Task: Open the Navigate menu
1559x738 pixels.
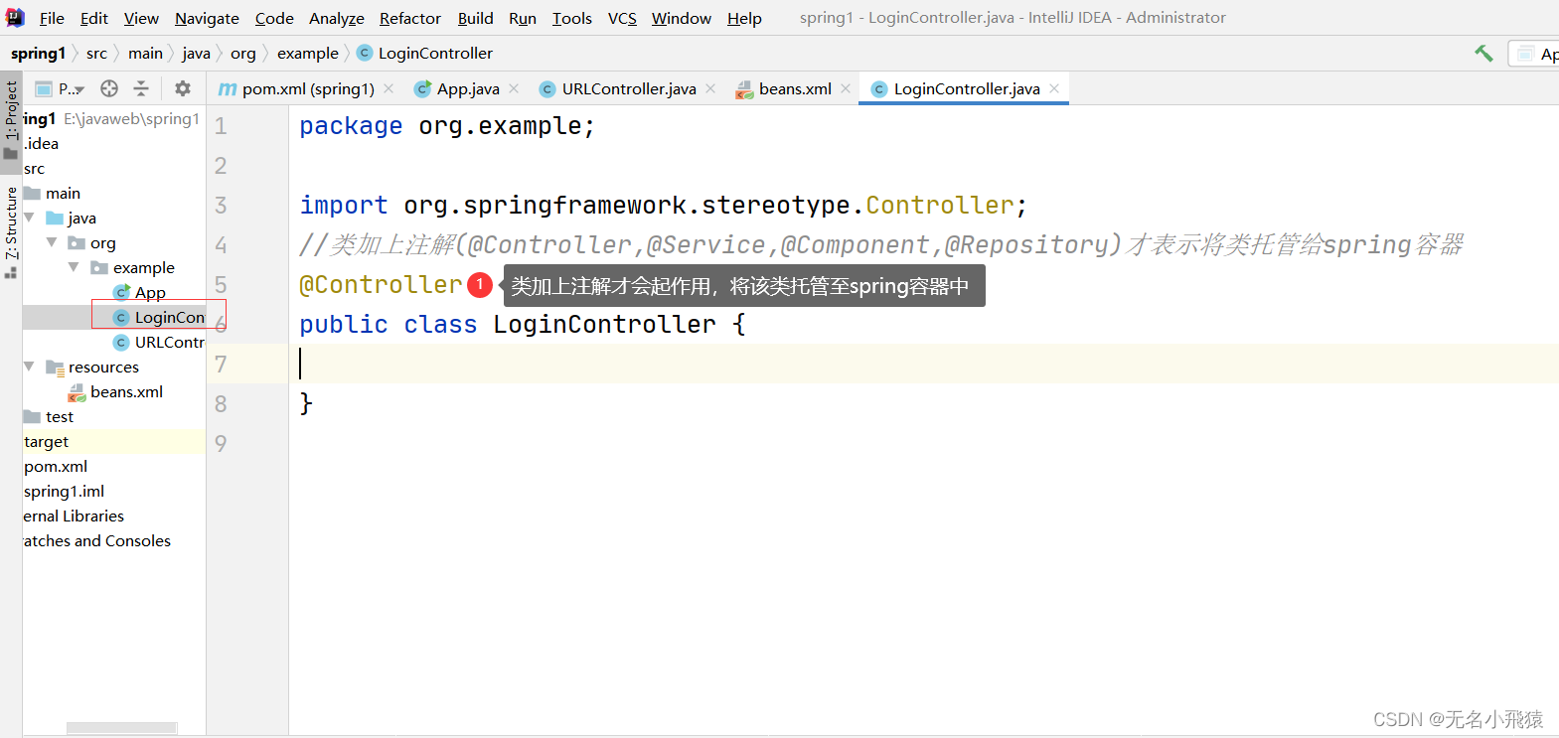Action: point(207,18)
